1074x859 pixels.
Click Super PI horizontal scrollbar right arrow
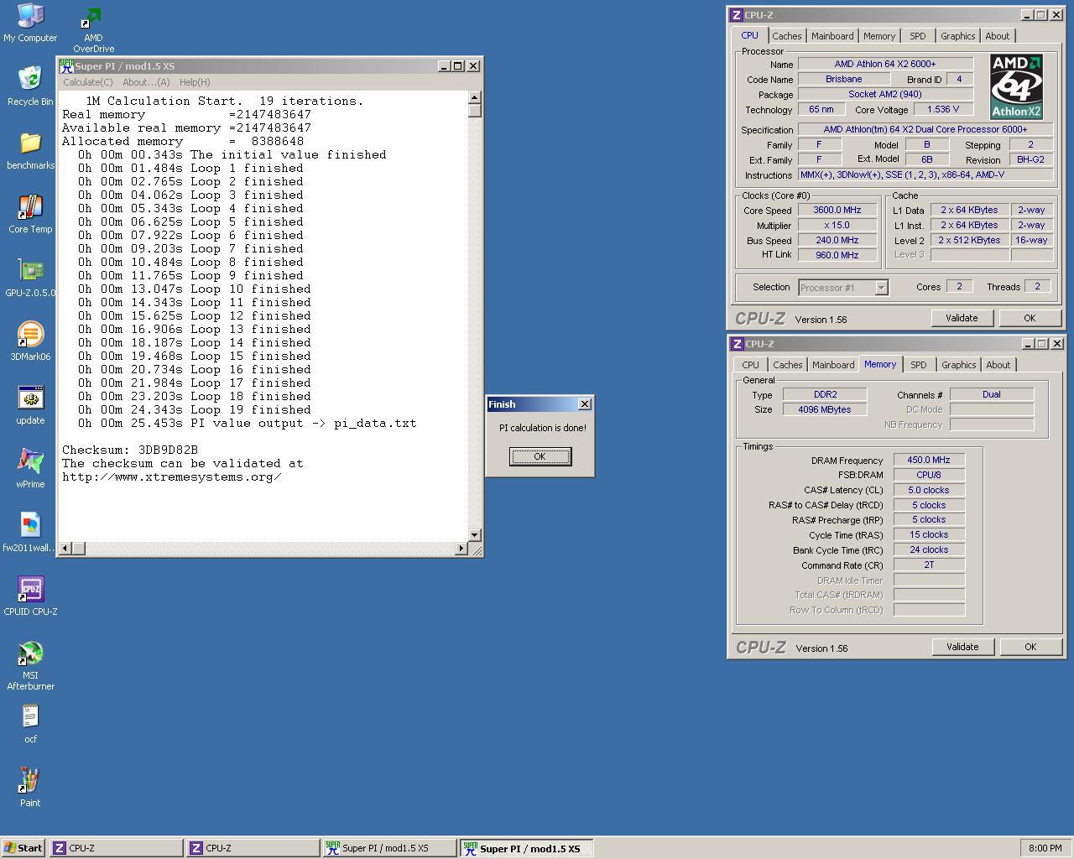tap(461, 549)
